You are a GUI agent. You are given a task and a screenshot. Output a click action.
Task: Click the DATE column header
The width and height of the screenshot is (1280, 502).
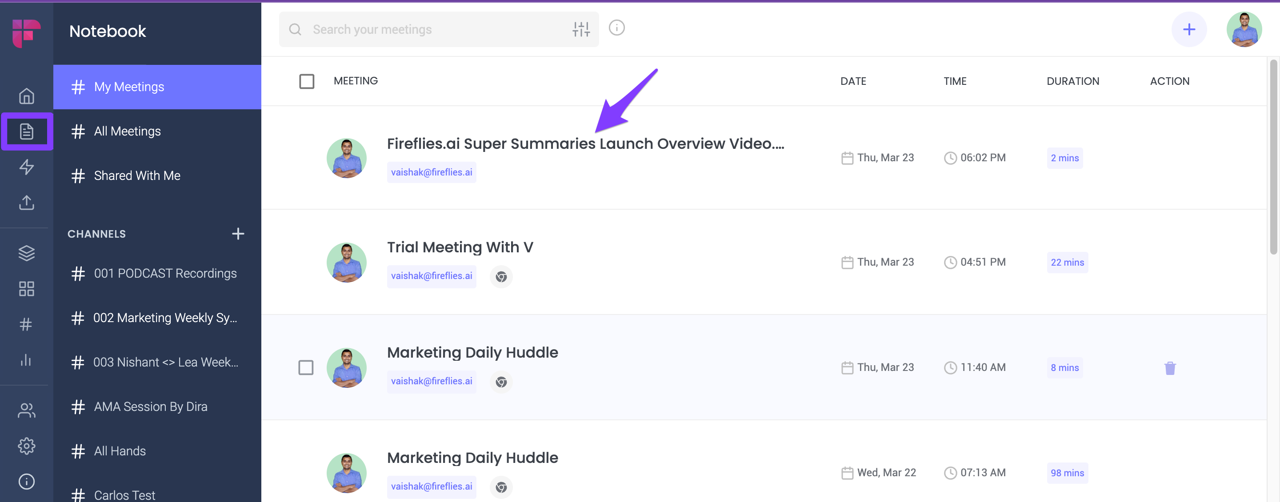pyautogui.click(x=853, y=81)
